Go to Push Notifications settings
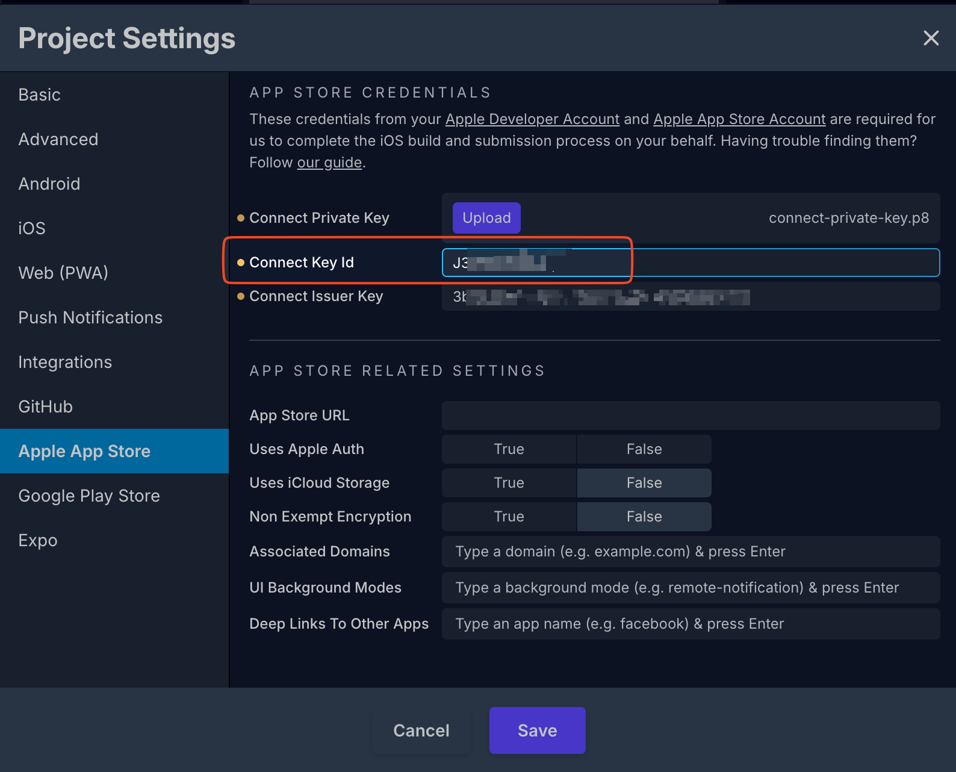The image size is (956, 772). [90, 317]
